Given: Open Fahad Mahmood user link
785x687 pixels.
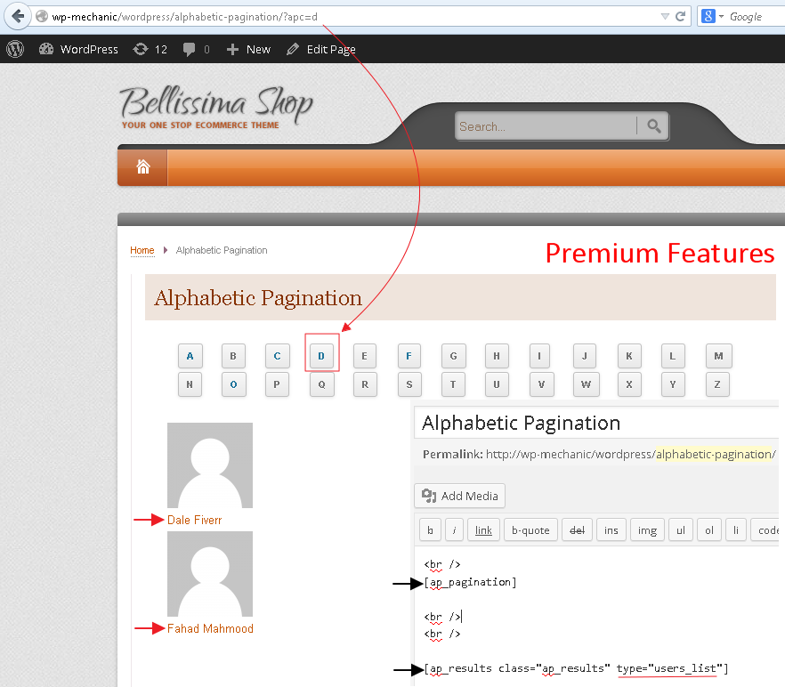Looking at the screenshot, I should click(x=210, y=628).
